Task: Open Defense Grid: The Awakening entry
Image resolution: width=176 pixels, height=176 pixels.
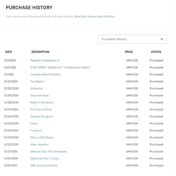Action: 48,152
